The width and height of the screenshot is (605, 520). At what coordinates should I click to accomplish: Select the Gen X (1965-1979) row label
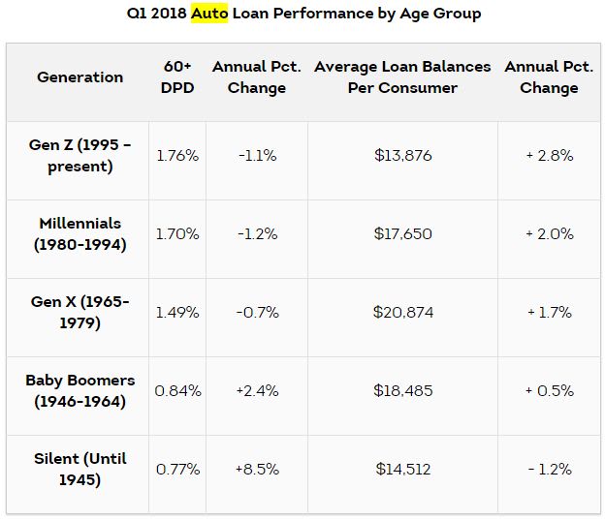click(80, 312)
